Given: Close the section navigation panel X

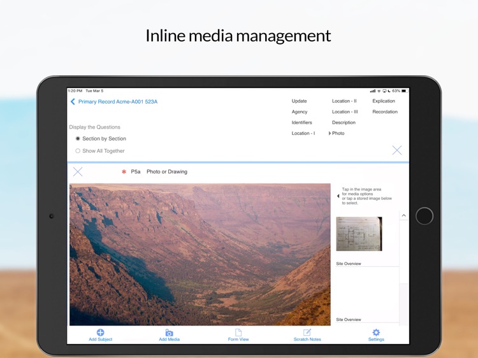Looking at the screenshot, I should click(x=397, y=150).
